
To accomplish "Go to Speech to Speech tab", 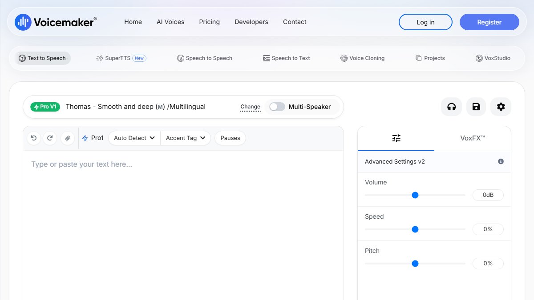I will point(205,58).
